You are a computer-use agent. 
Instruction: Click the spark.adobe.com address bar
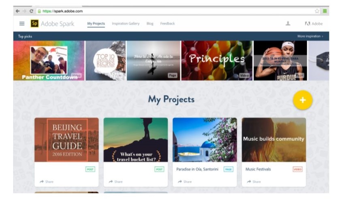(x=175, y=11)
